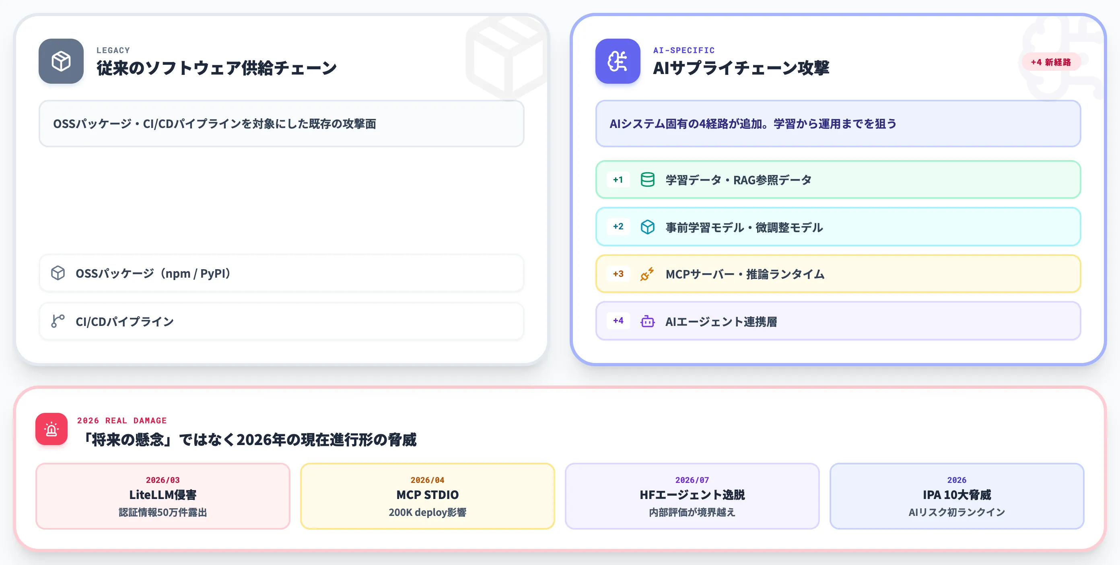Viewport: 1120px width, 565px height.
Task: Click the text 内部評価が境界越え
Action: (692, 512)
